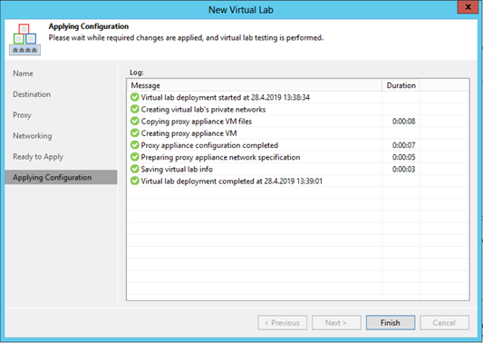The height and width of the screenshot is (343, 483).
Task: Click the Cancel button
Action: tap(445, 323)
